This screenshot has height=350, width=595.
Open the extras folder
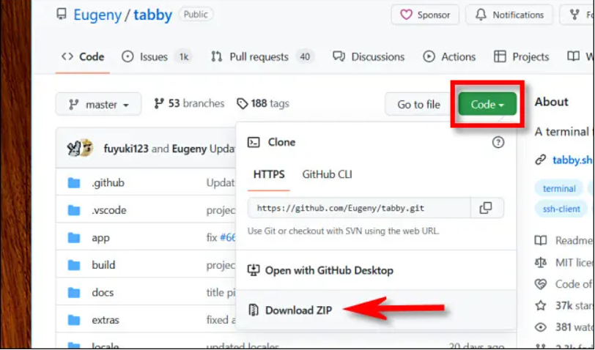pos(105,320)
